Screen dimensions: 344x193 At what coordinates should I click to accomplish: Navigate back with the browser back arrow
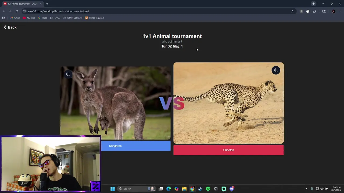pos(4,11)
